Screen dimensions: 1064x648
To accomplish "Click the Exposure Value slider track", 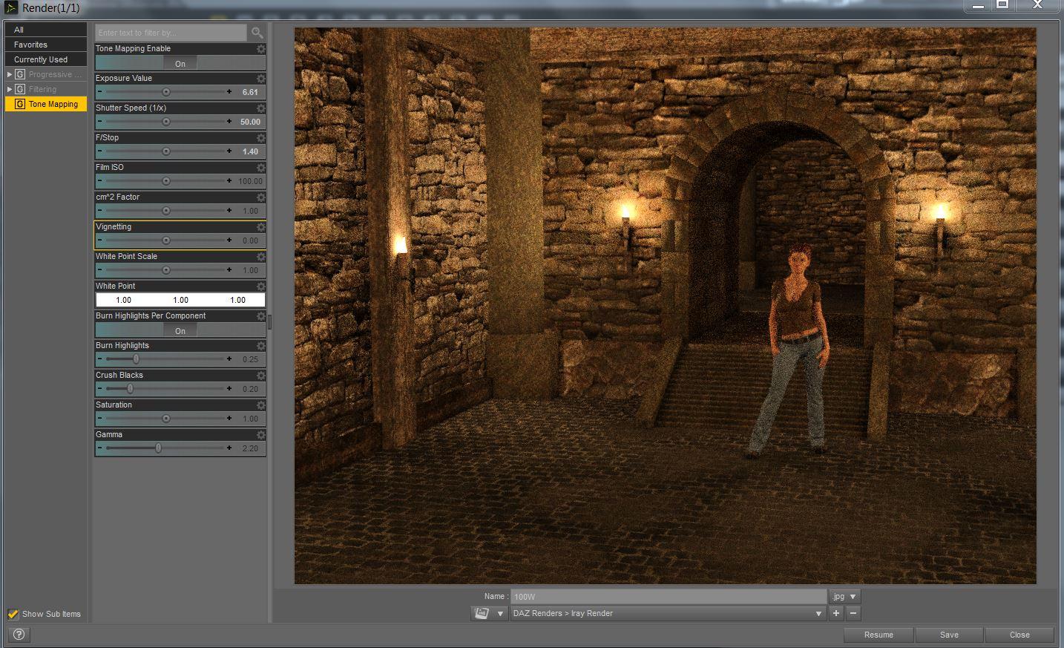I will (x=164, y=92).
